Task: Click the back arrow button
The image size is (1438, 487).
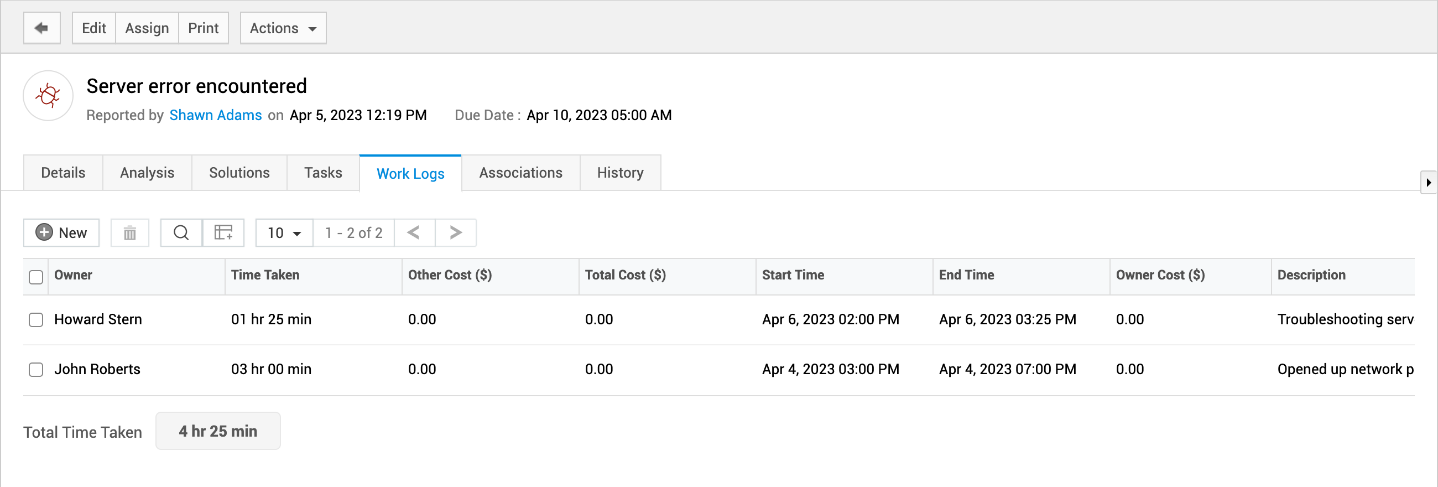Action: (x=42, y=28)
